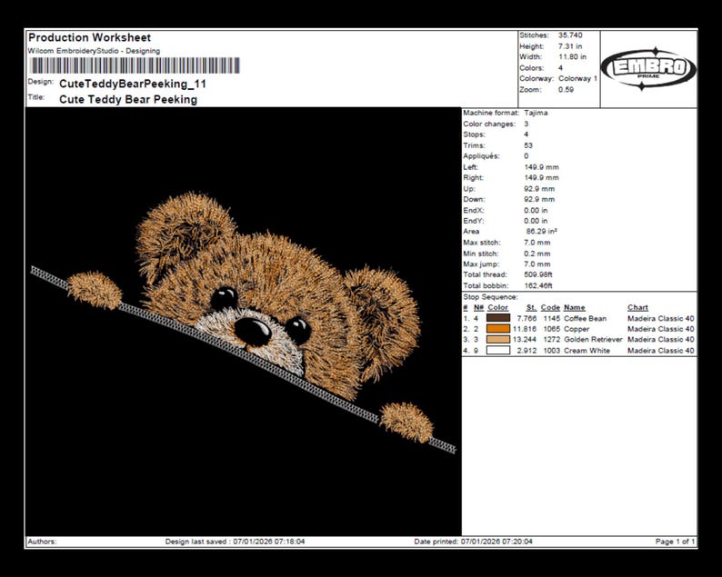
Task: Click the 'Golden Retriever' thread name
Action: point(593,340)
